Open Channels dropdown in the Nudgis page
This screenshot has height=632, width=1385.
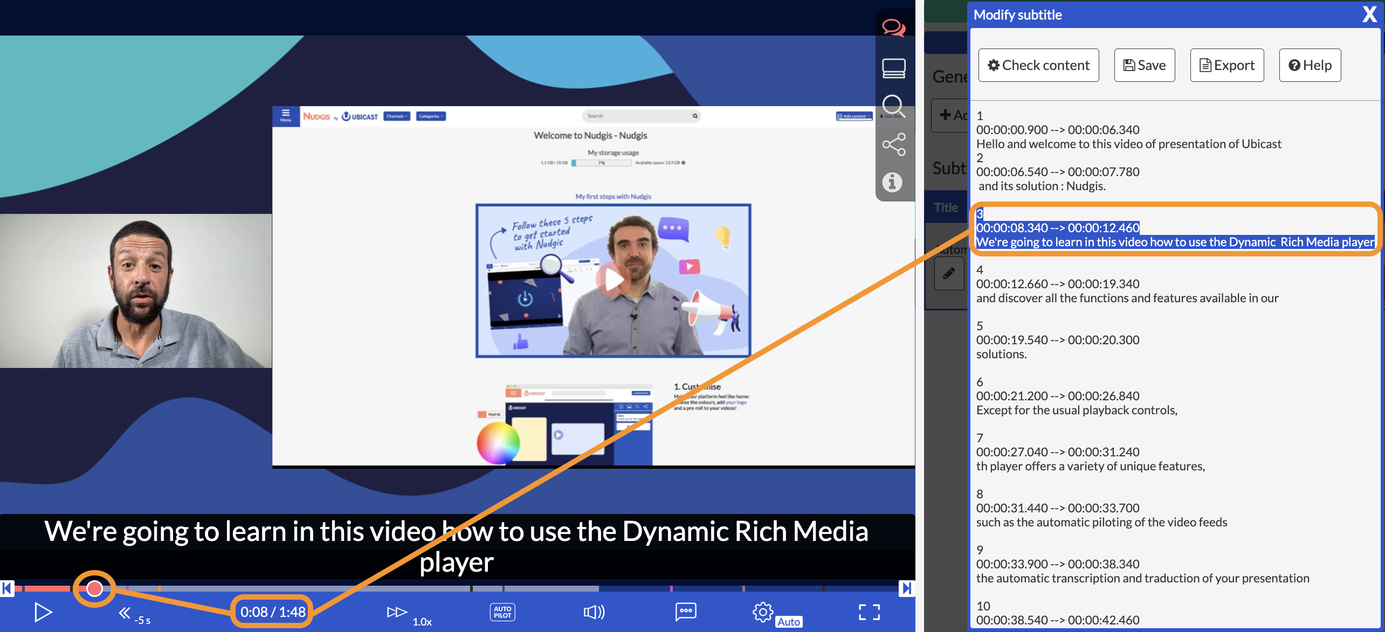[396, 116]
